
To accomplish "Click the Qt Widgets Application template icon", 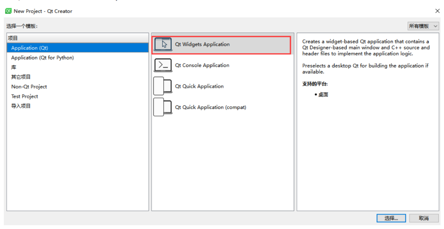I will (163, 44).
